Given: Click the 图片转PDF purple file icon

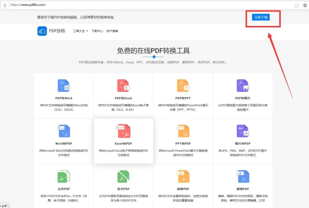Looking at the screenshot, I should click(243, 131).
